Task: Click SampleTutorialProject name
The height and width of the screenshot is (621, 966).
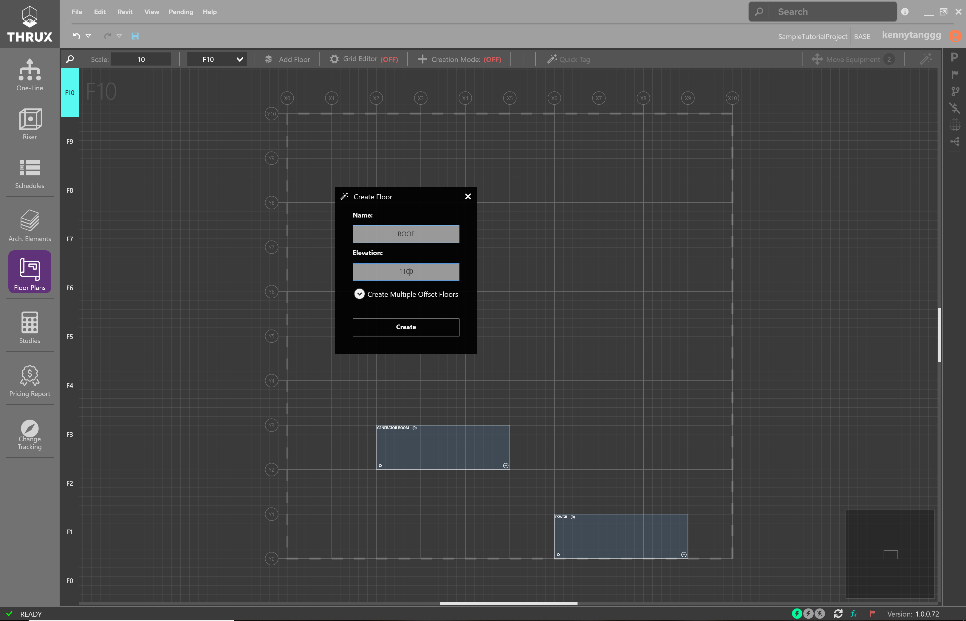Action: [812, 36]
